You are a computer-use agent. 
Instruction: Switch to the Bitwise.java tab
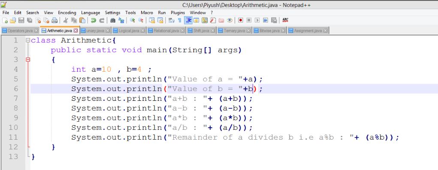270,31
